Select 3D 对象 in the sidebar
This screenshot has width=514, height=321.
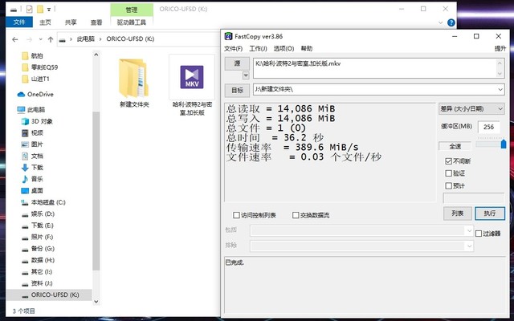(x=41, y=121)
